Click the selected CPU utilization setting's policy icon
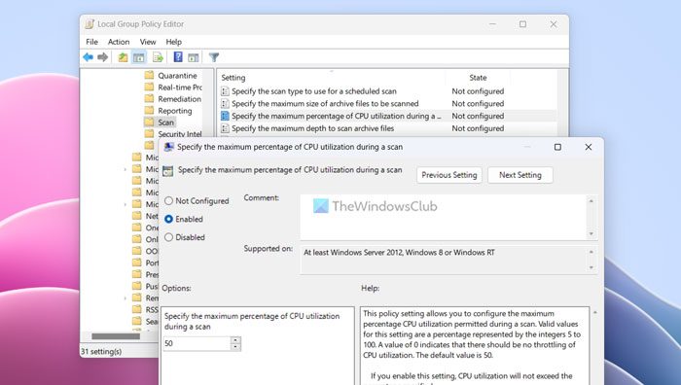Viewport: 681px width, 385px height. pyautogui.click(x=225, y=116)
